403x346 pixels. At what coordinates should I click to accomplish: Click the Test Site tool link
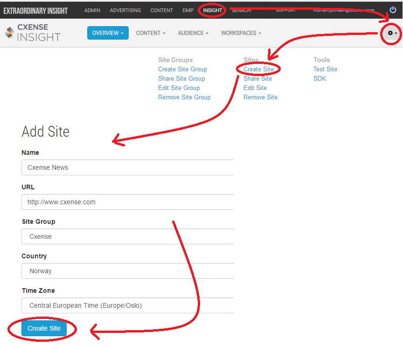325,69
